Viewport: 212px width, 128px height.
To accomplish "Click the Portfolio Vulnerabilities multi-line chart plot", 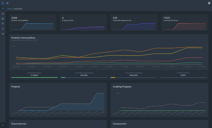I will pyautogui.click(x=109, y=56).
